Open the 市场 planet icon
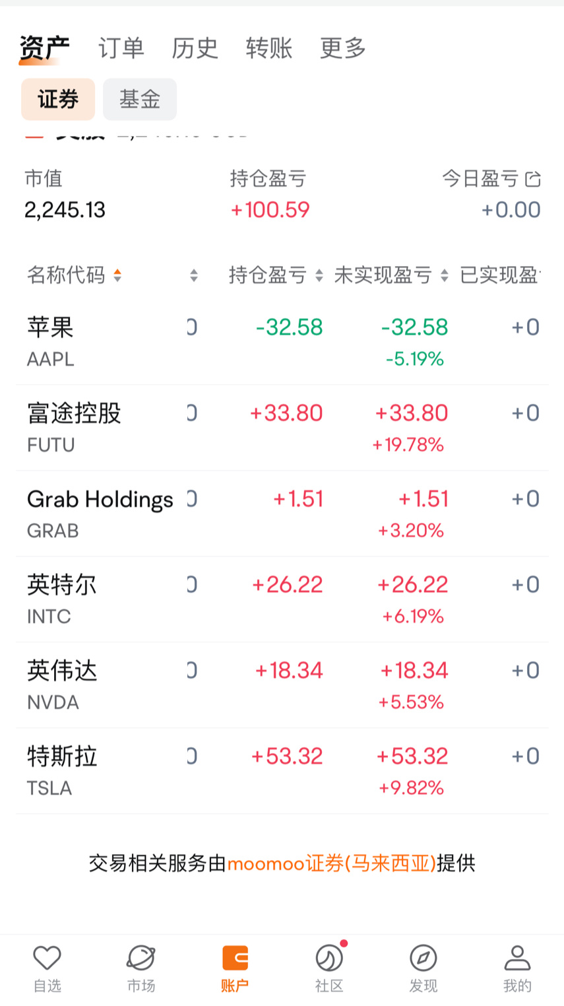Screen dimensions: 564x1006 point(141,958)
